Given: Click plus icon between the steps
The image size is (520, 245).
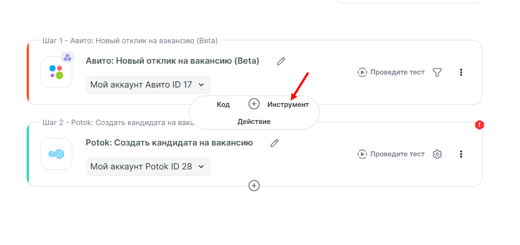Looking at the screenshot, I should pyautogui.click(x=254, y=104).
